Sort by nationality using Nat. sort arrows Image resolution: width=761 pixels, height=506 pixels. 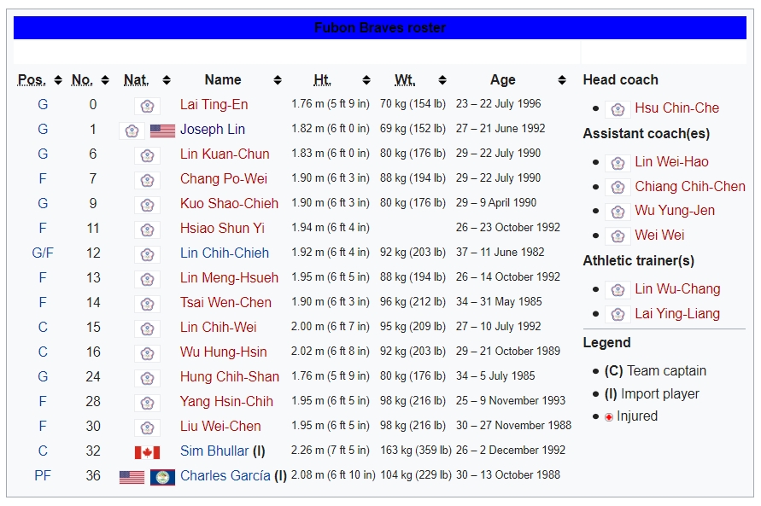coord(167,80)
